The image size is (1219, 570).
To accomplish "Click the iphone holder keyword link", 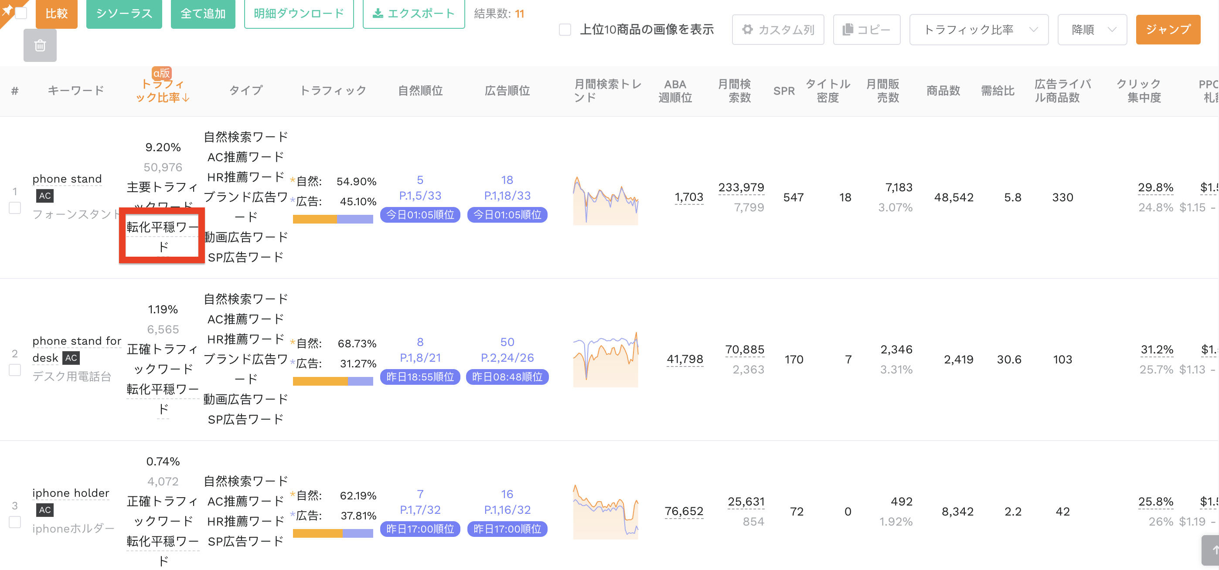I will tap(71, 493).
